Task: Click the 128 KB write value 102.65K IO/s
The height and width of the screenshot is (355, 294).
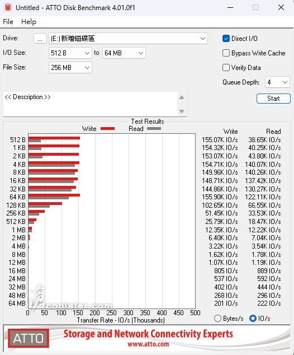Action: [x=220, y=205]
